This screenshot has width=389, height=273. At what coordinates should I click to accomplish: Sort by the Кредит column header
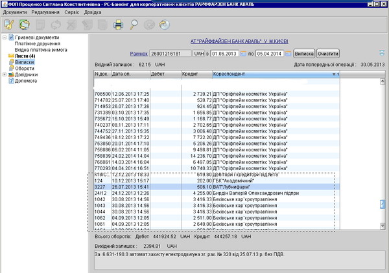coord(196,74)
